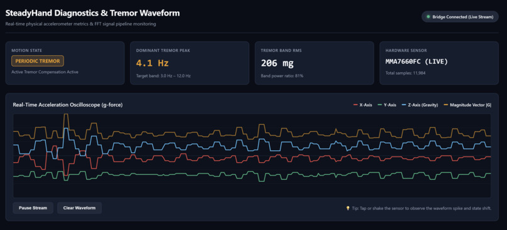Click the PERIODIC TREMOR state badge
The width and height of the screenshot is (507, 230).
[x=38, y=61]
